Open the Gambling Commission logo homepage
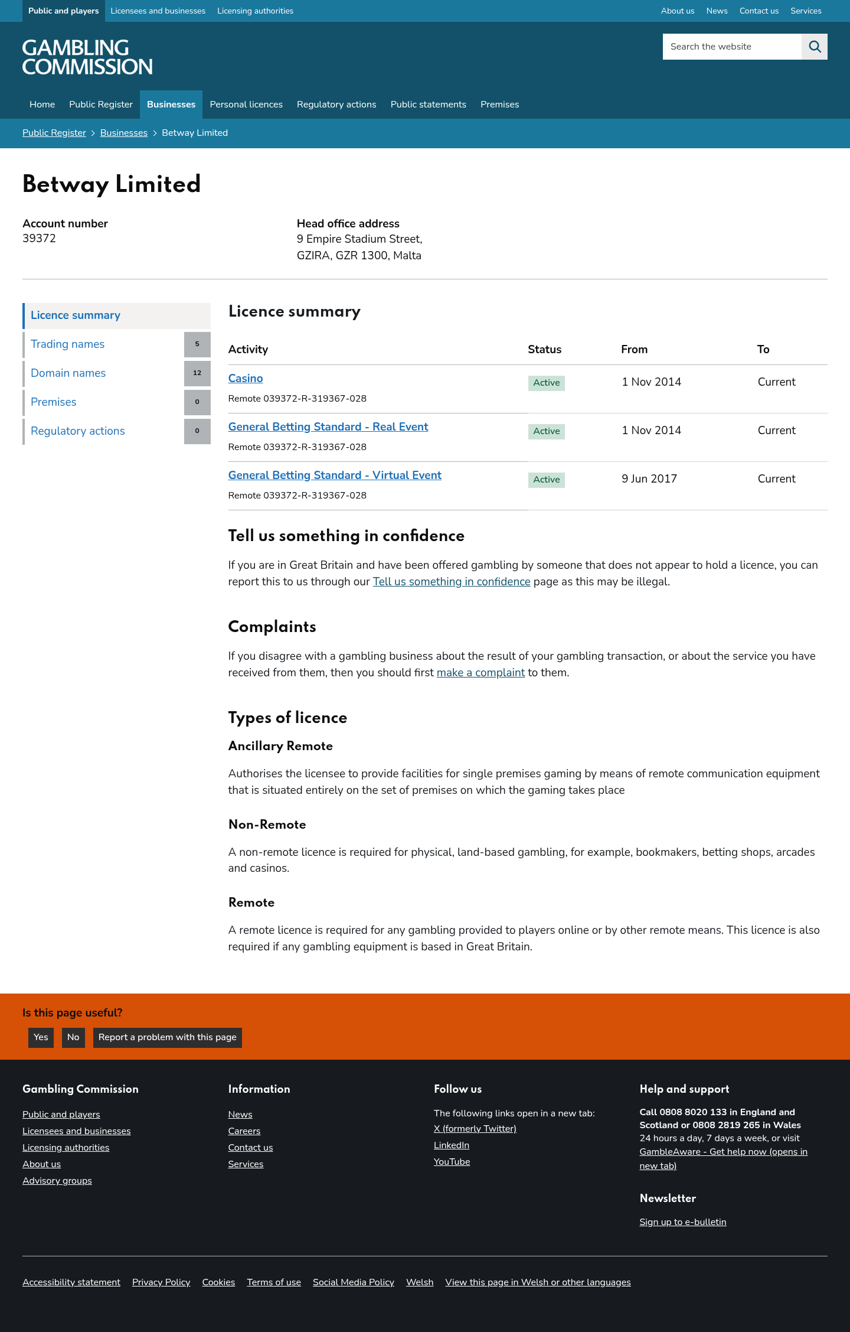The image size is (850, 1332). tap(87, 57)
